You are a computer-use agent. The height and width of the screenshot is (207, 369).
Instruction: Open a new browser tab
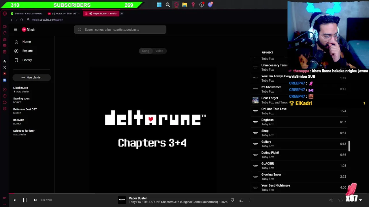coord(122,14)
